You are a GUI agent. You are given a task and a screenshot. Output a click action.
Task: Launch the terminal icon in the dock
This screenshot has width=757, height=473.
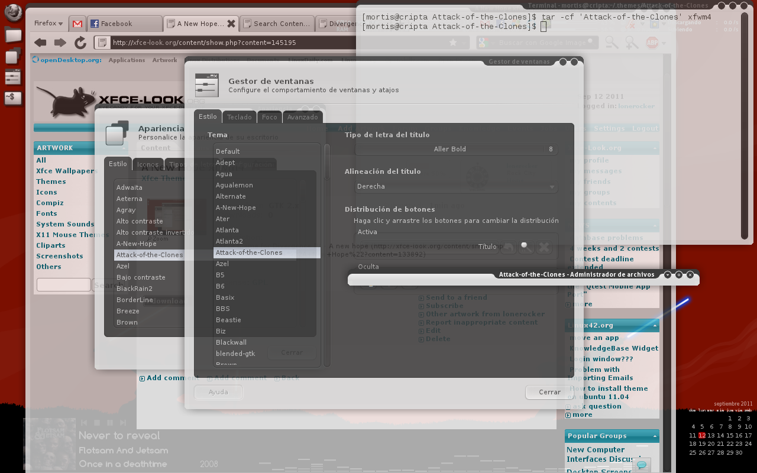coord(13,98)
